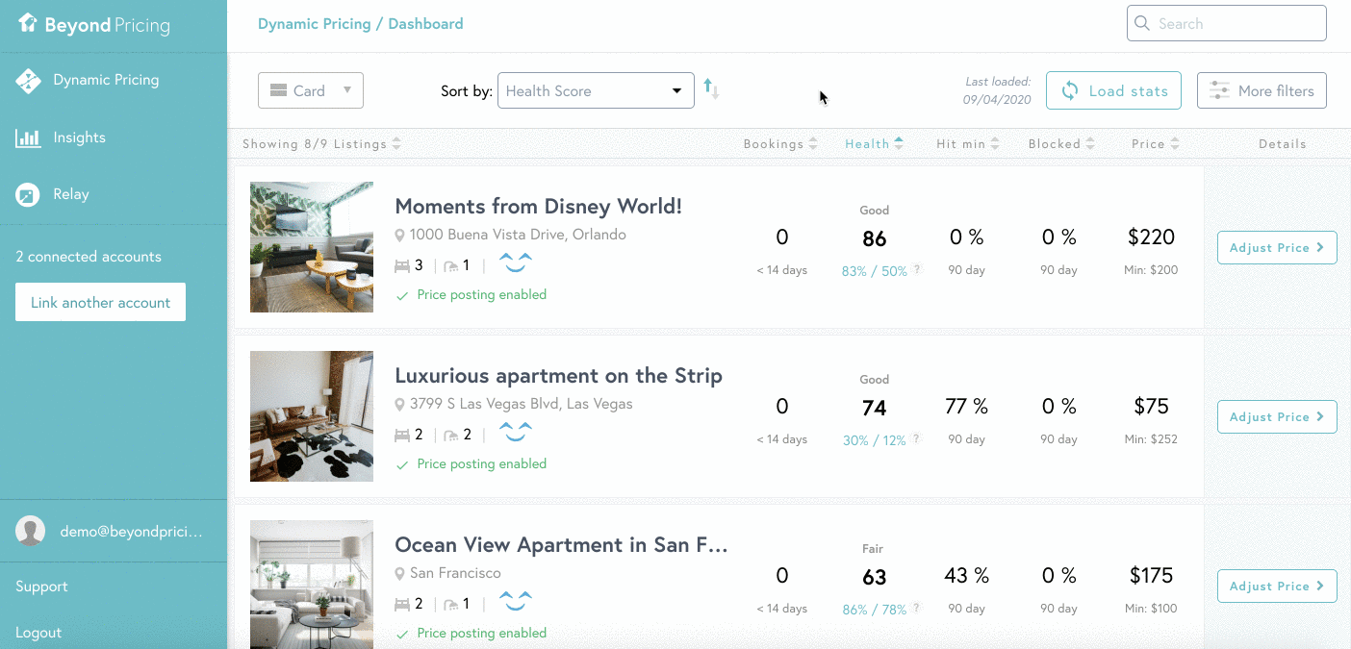Click the Insights bar chart icon
The width and height of the screenshot is (1351, 649).
[28, 137]
